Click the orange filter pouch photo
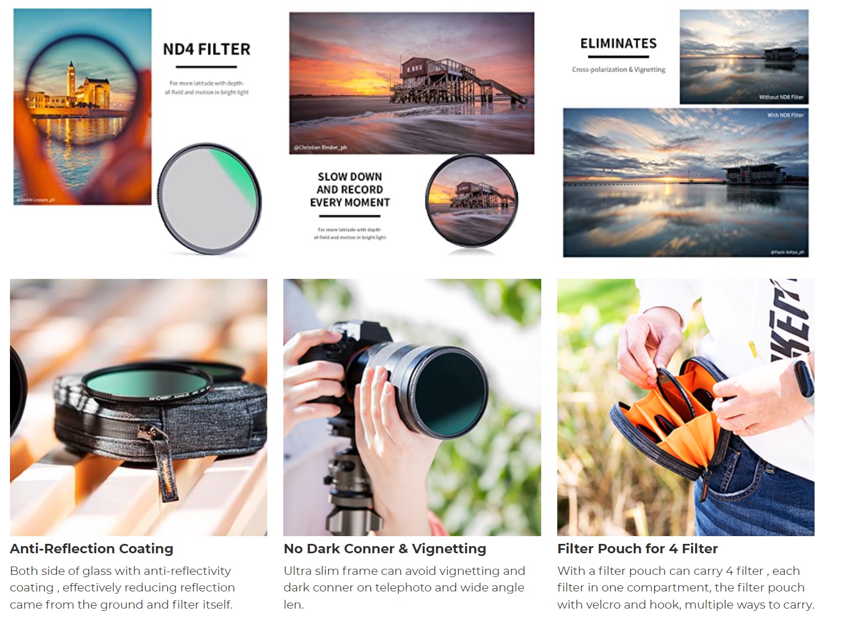This screenshot has height=618, width=850. pos(686,407)
